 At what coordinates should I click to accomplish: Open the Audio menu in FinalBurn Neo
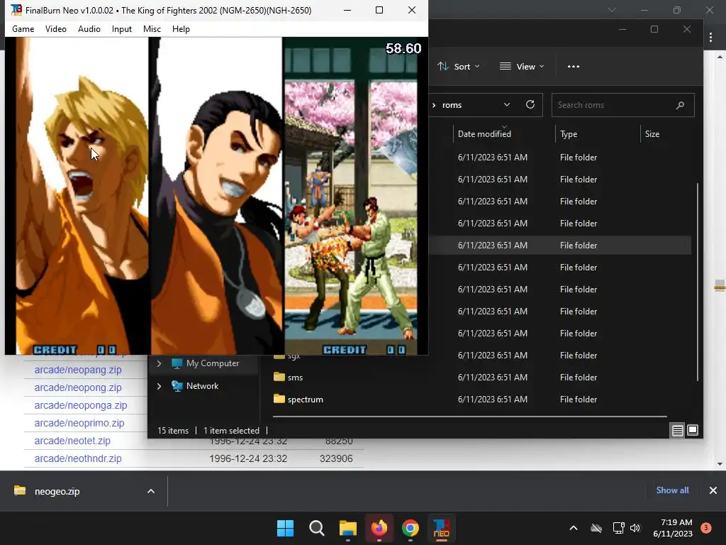pos(89,28)
